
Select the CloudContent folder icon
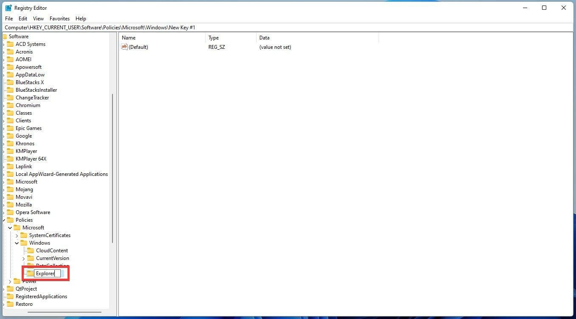(x=31, y=250)
